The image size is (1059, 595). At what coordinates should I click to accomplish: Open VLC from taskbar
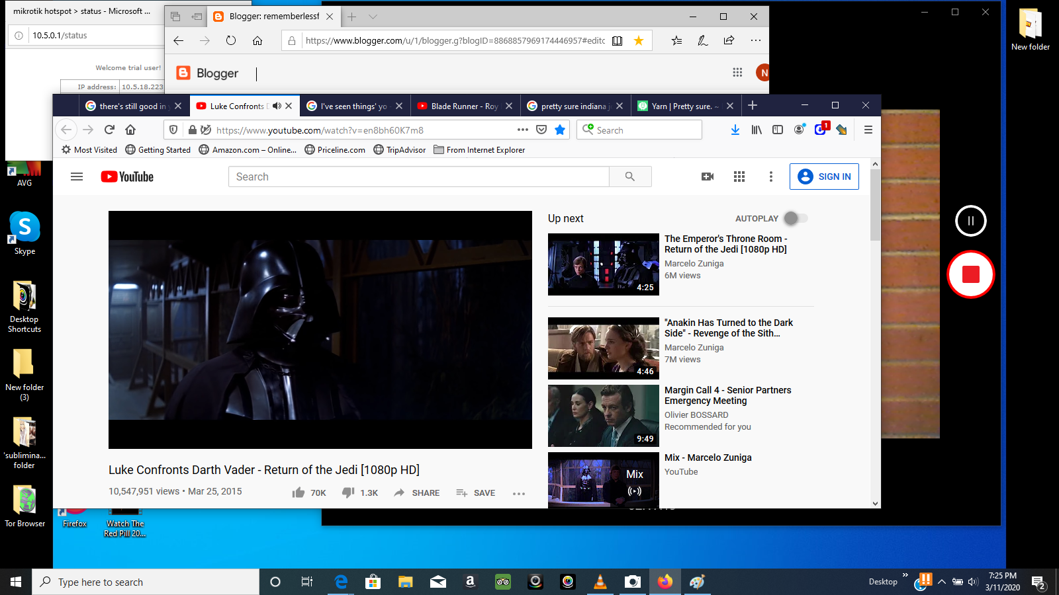600,582
